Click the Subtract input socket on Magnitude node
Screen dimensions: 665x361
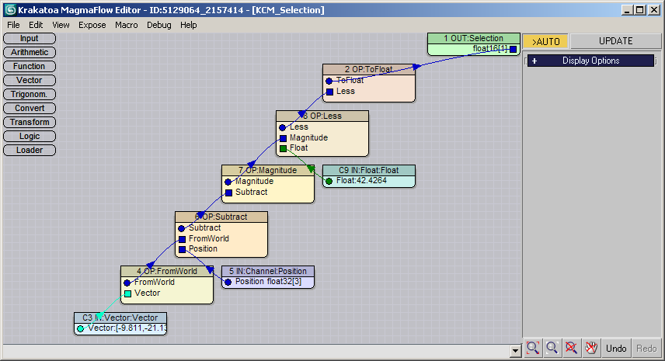pyautogui.click(x=229, y=193)
